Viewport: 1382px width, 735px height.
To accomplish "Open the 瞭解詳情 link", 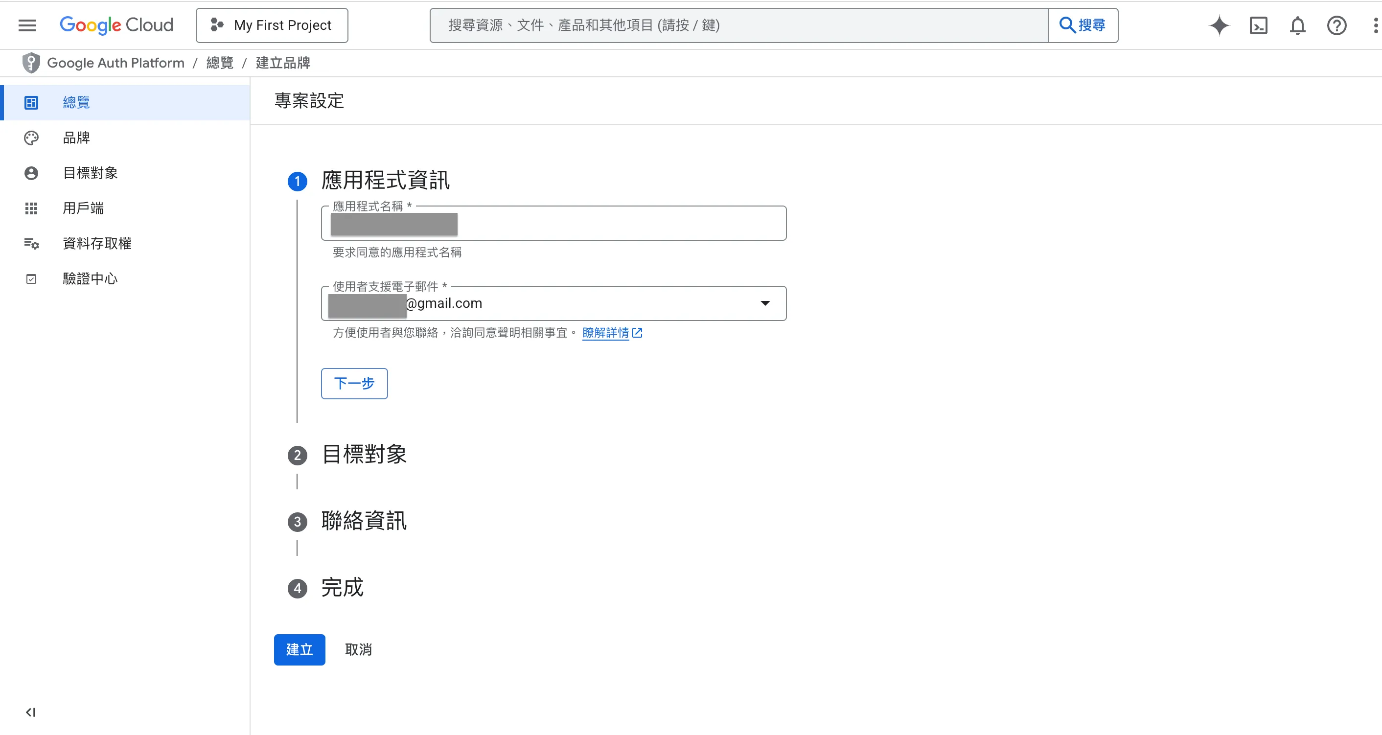I will point(606,333).
